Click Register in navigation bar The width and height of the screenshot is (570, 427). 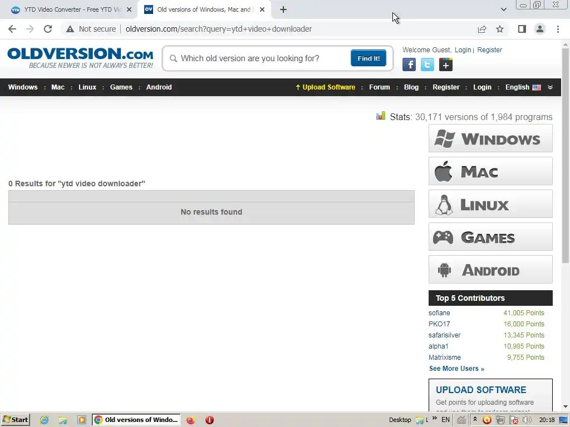pos(446,87)
